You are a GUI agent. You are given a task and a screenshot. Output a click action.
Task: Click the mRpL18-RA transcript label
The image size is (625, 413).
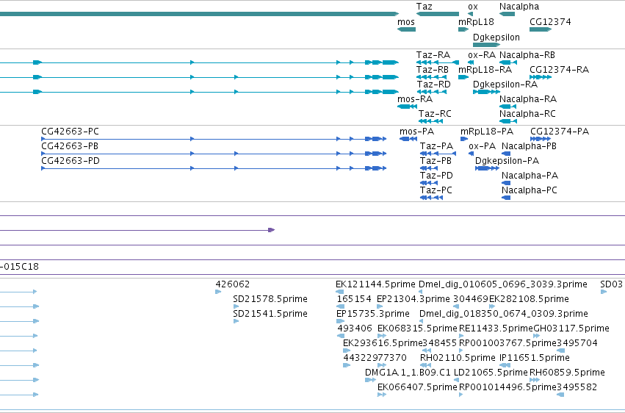click(x=485, y=70)
